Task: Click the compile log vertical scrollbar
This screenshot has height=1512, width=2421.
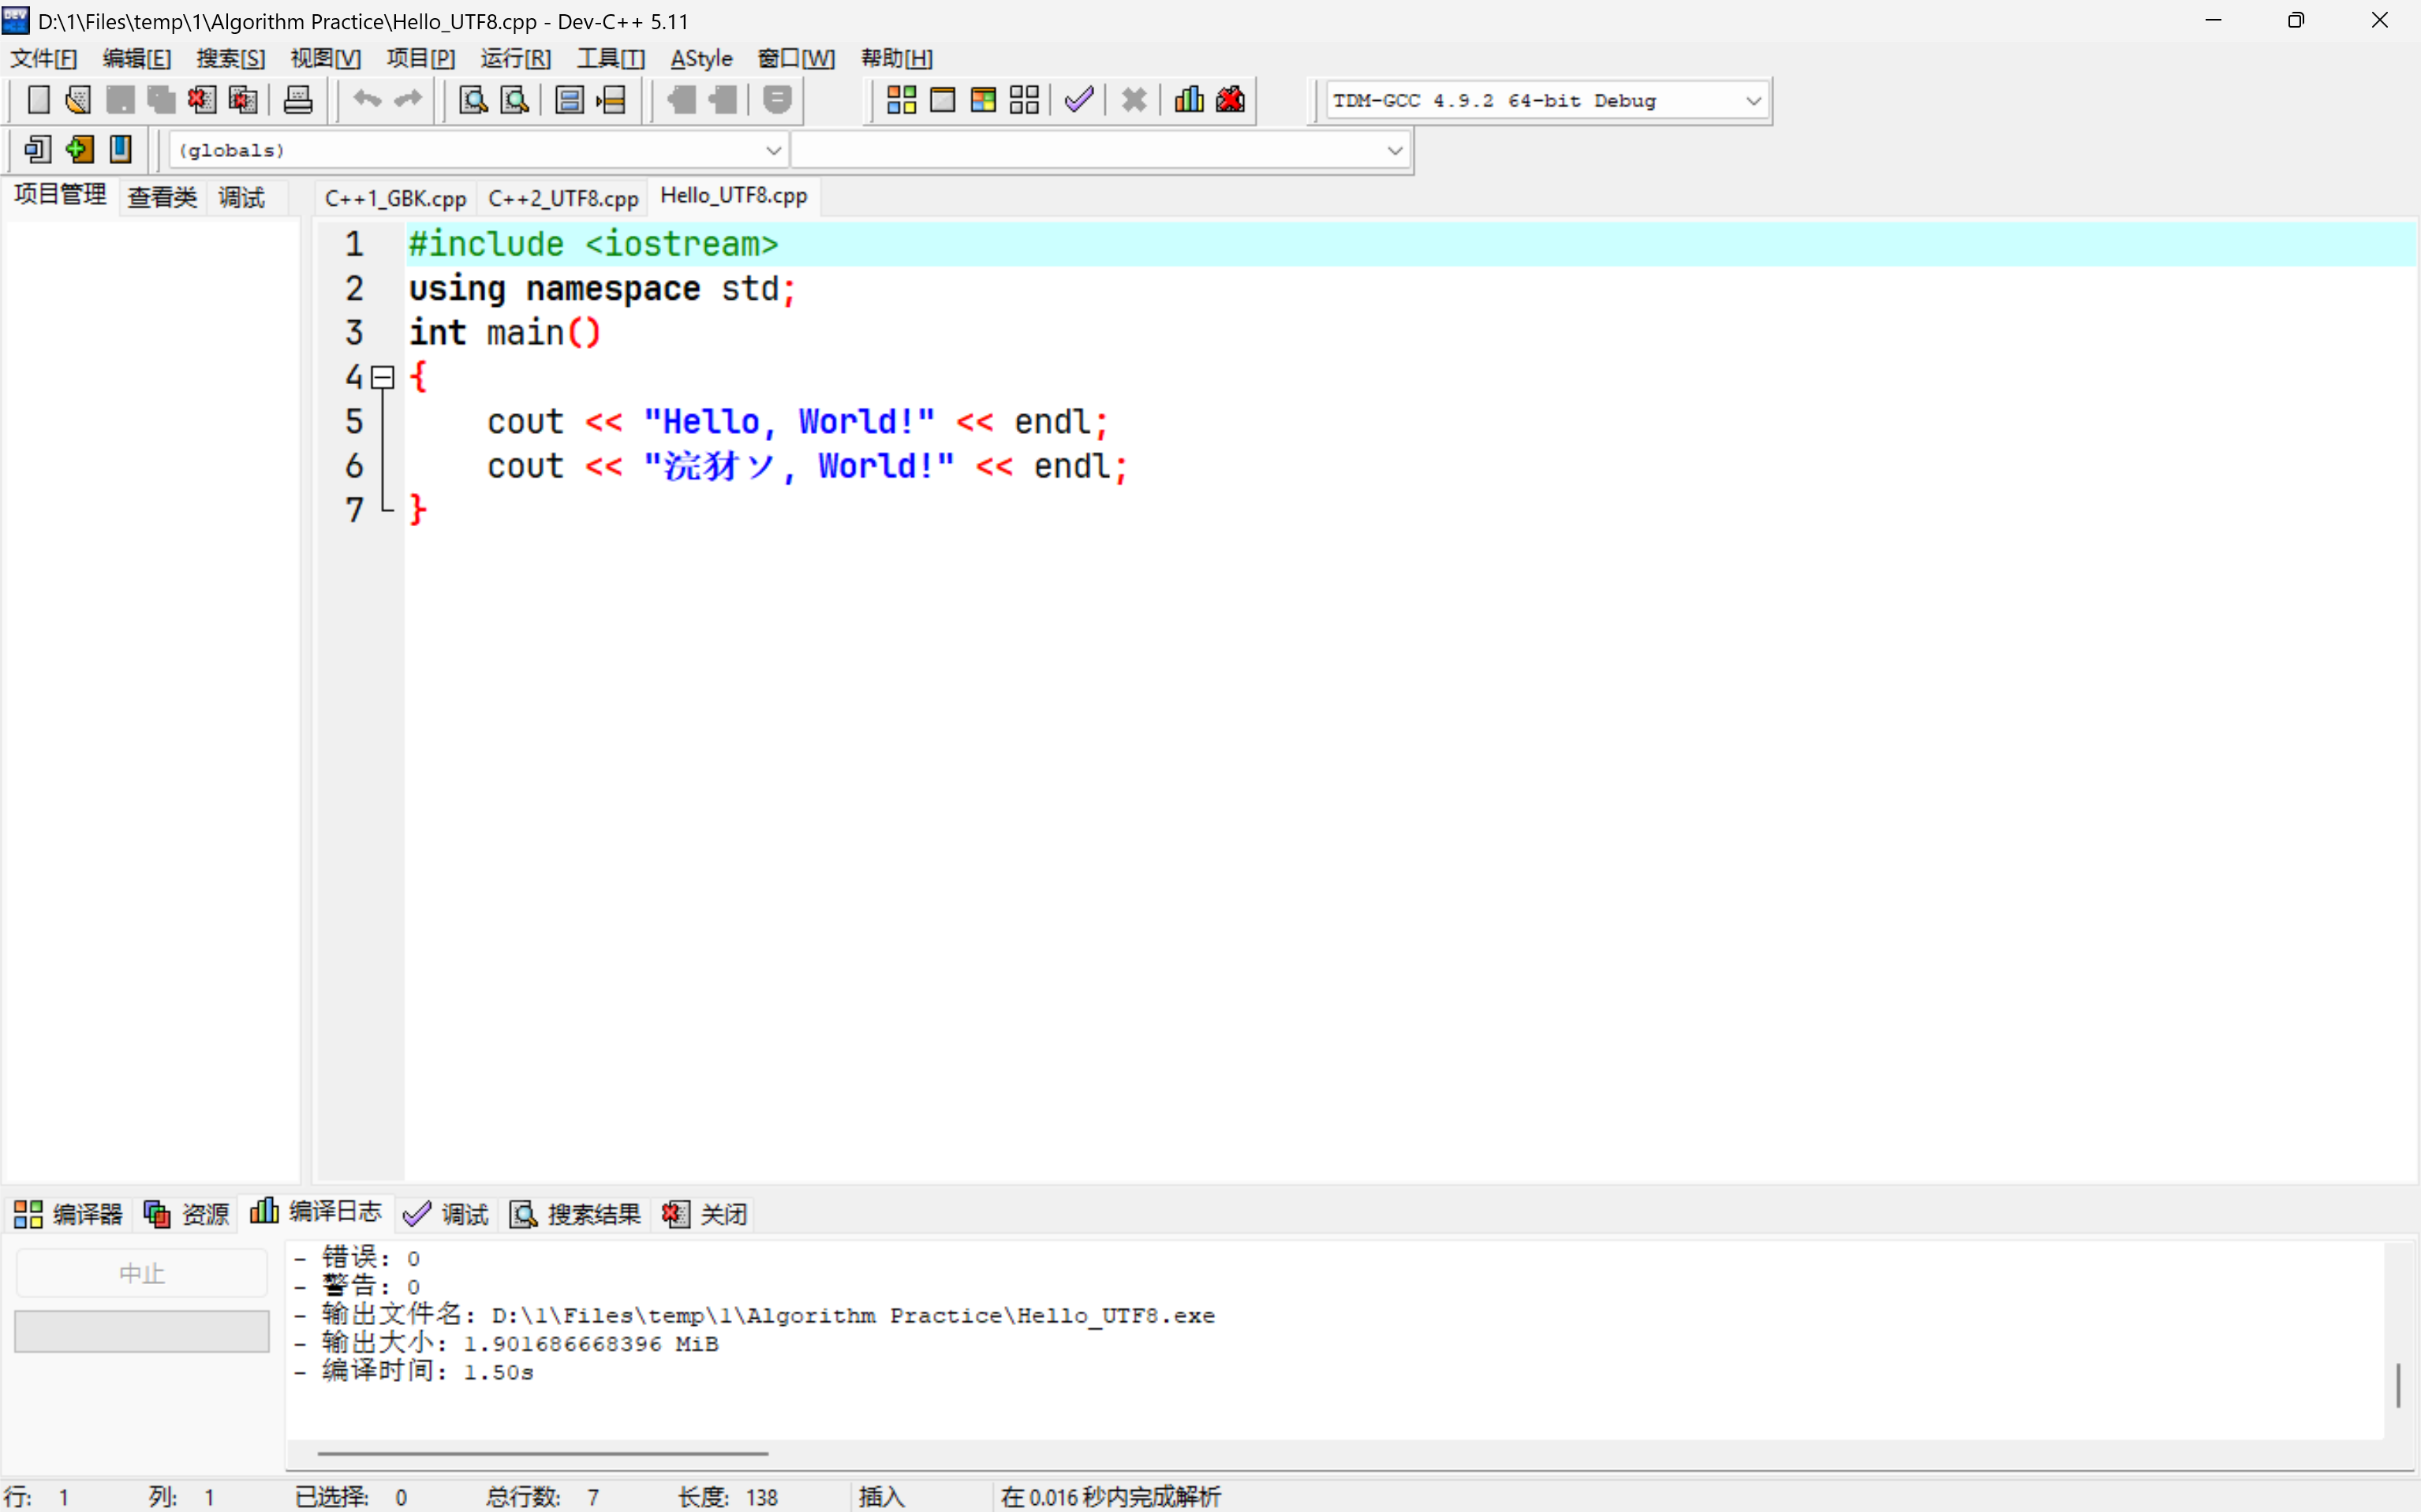Action: (x=2398, y=1385)
